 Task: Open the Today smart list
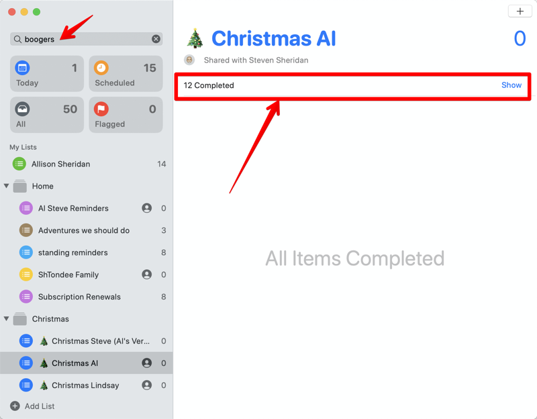pyautogui.click(x=47, y=74)
